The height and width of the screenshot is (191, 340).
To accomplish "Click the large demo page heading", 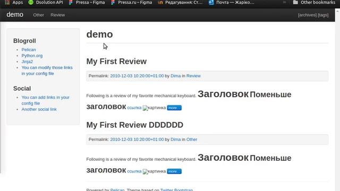I will [99, 34].
